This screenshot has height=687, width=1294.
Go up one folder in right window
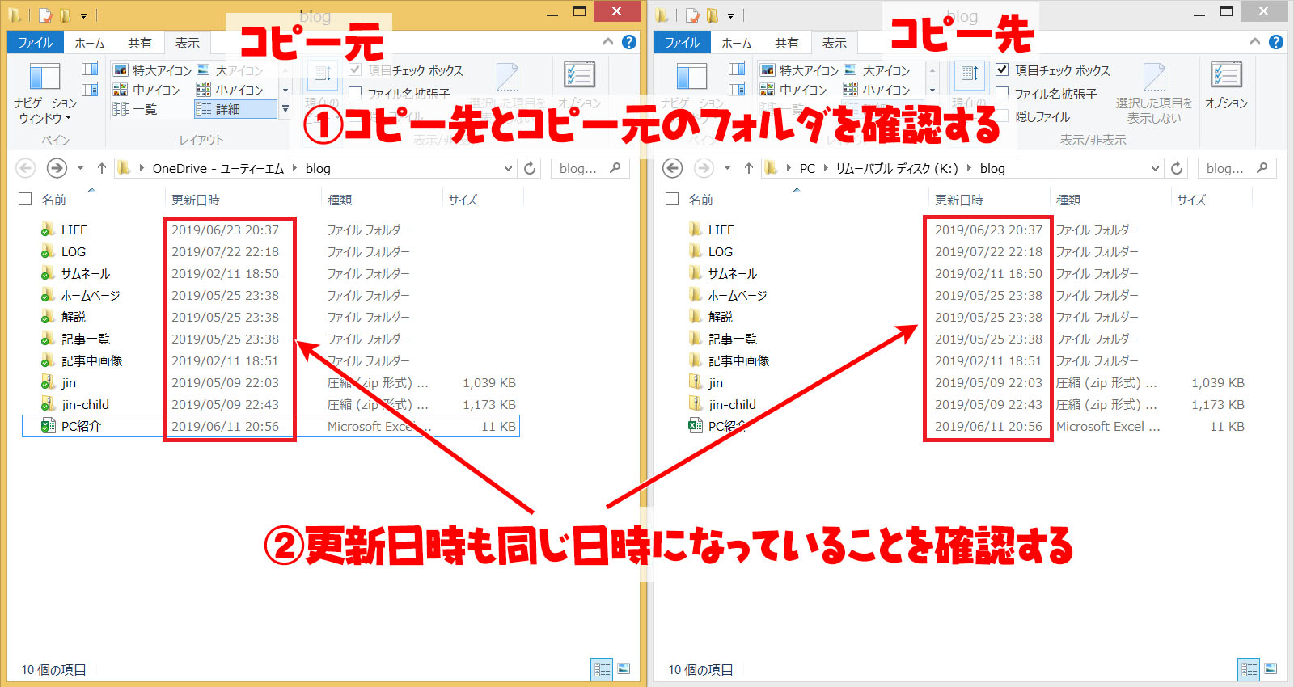tap(748, 168)
